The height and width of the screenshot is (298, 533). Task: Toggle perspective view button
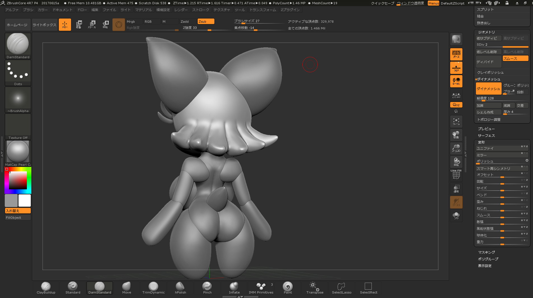tap(456, 54)
